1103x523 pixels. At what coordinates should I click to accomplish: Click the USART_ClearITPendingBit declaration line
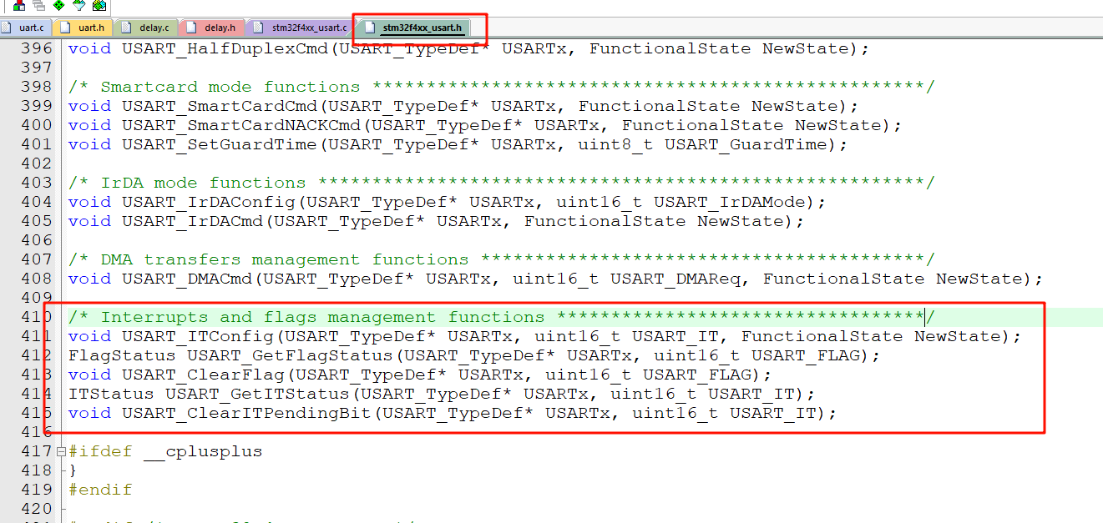[453, 413]
